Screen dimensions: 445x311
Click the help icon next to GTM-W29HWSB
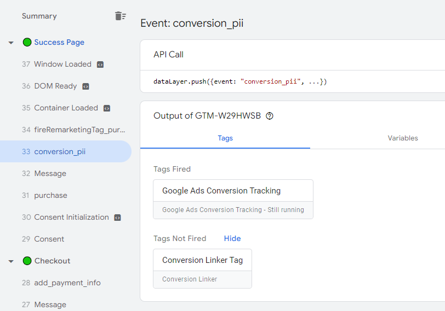(x=270, y=116)
